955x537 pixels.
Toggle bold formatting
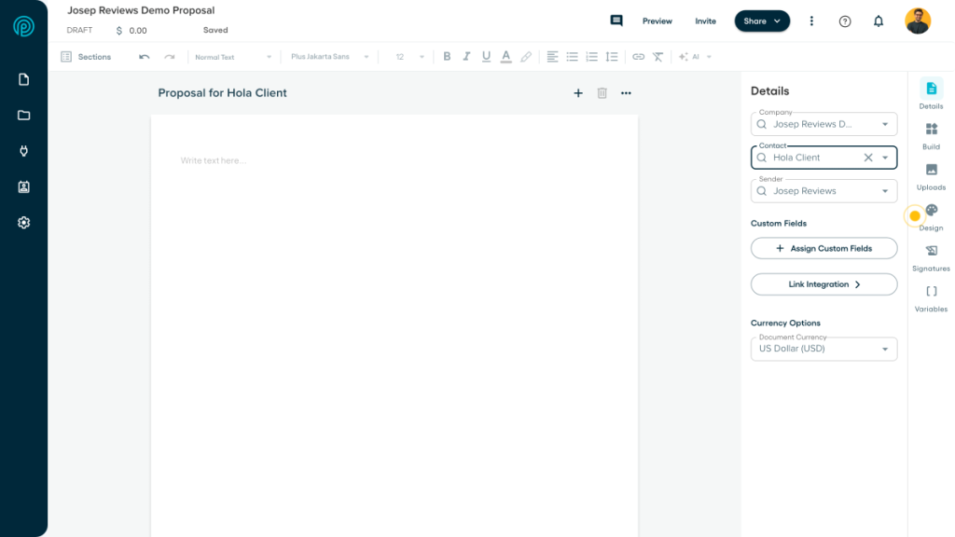447,57
